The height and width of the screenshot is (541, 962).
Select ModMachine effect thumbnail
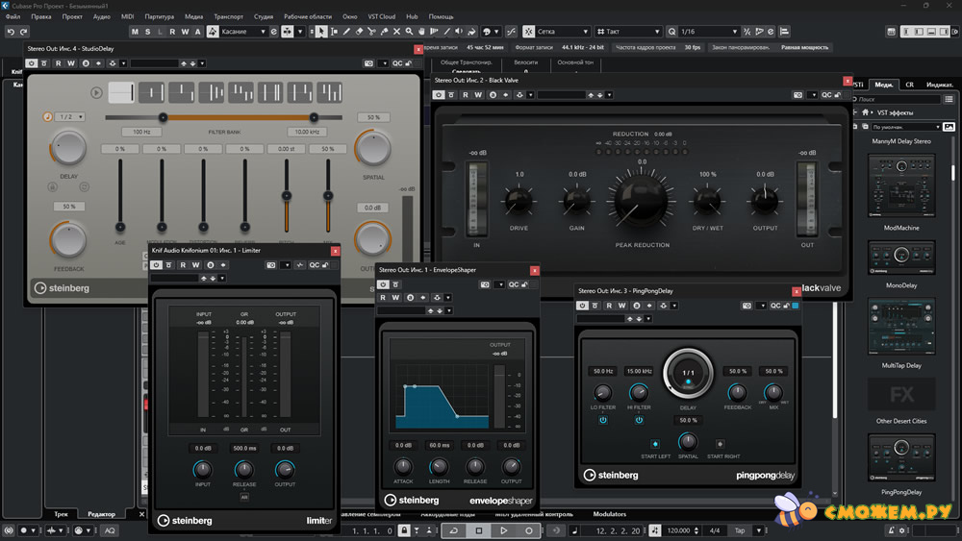[x=901, y=185]
